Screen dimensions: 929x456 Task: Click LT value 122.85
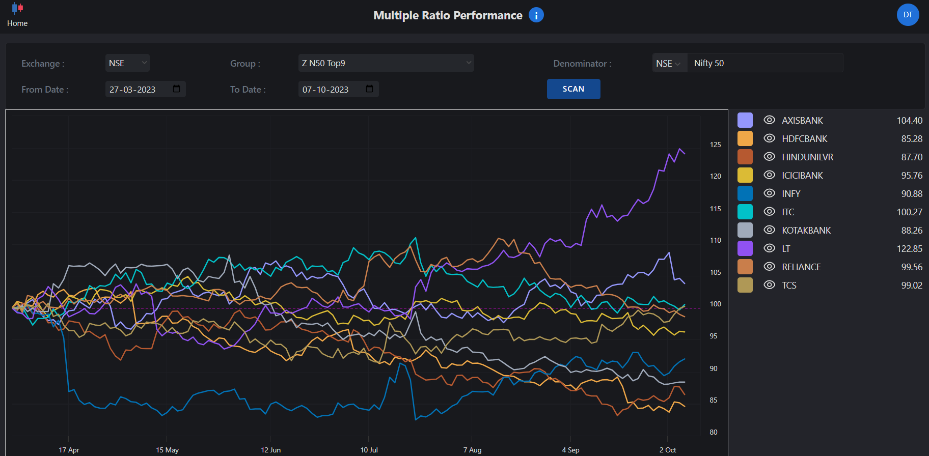coord(910,249)
